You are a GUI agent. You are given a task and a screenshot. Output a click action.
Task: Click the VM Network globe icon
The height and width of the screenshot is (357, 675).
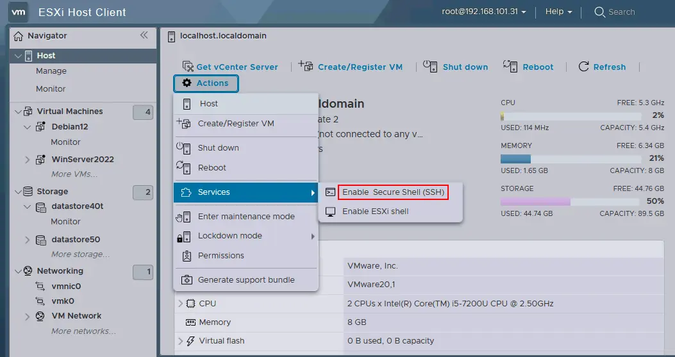point(40,316)
